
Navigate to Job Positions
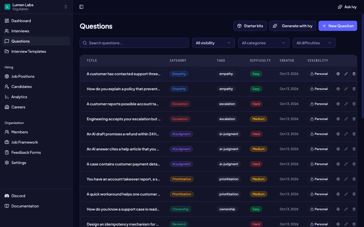pyautogui.click(x=36, y=76)
